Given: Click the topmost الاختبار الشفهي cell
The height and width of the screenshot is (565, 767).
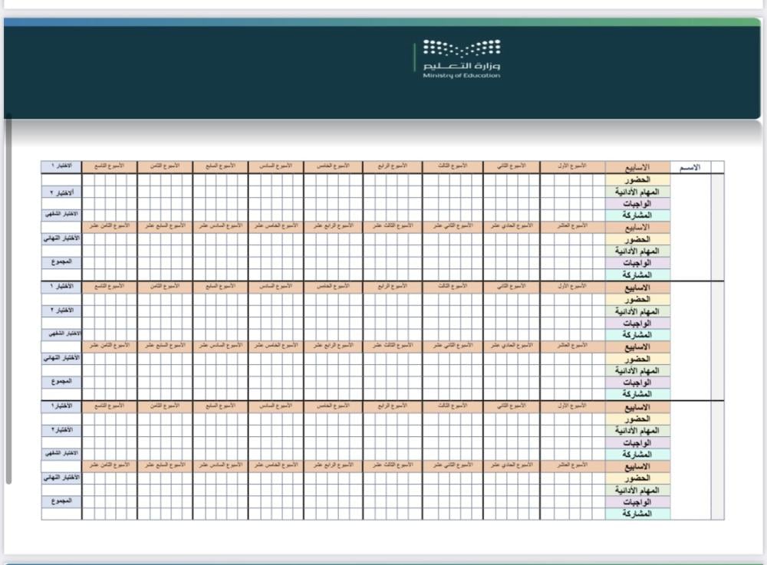Looking at the screenshot, I should coord(61,215).
